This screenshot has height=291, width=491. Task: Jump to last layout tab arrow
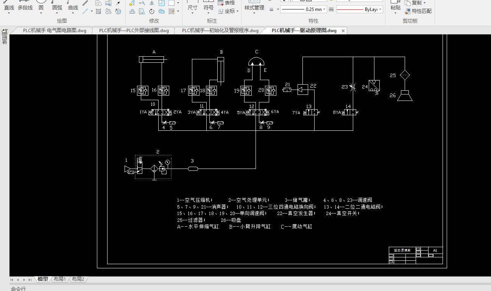click(x=30, y=280)
